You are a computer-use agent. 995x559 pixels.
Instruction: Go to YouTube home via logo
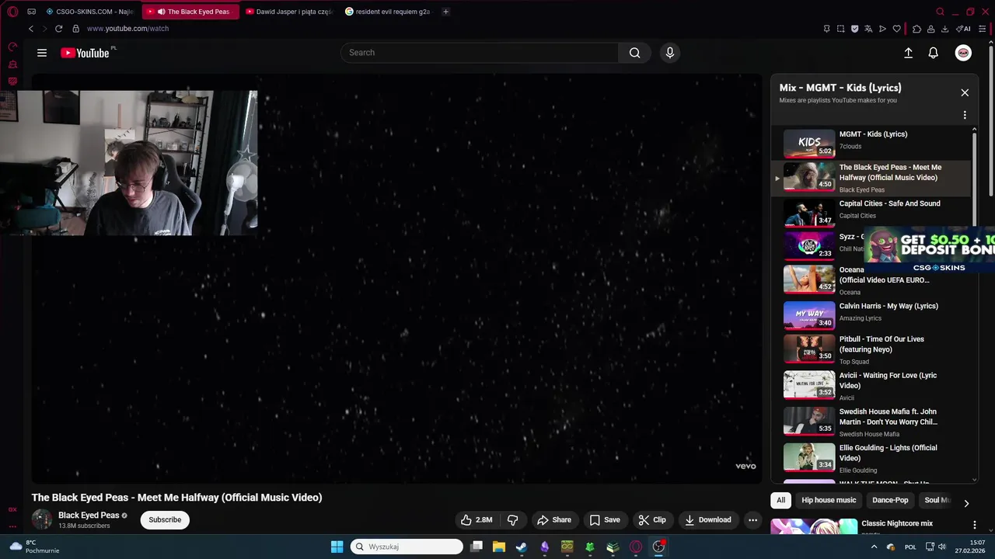point(85,53)
